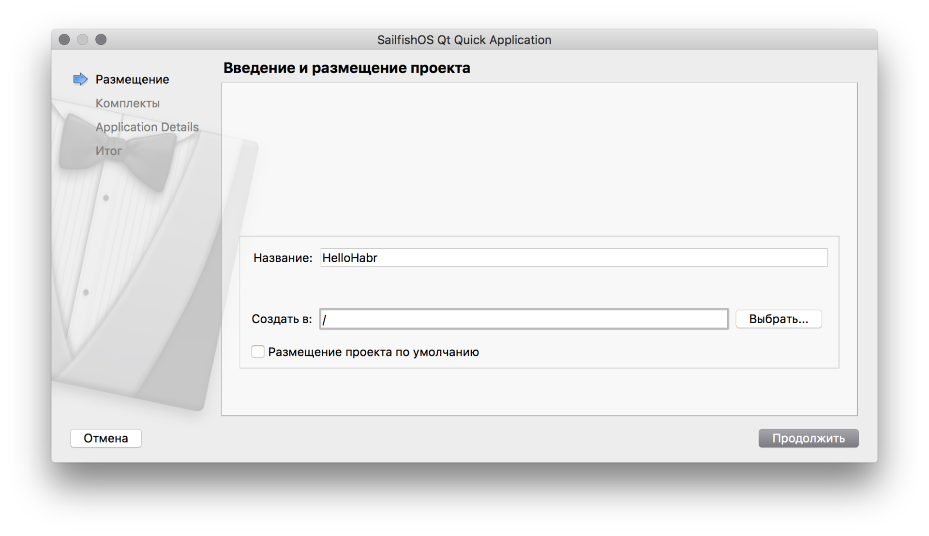Click the Выбрать browse folder icon
Image resolution: width=929 pixels, height=536 pixels.
pyautogui.click(x=779, y=319)
